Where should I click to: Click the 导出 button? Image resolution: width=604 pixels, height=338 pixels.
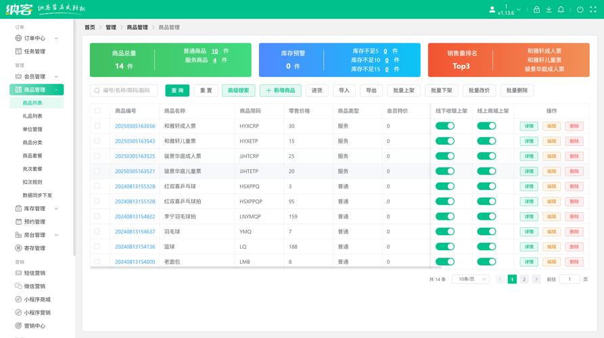point(371,91)
